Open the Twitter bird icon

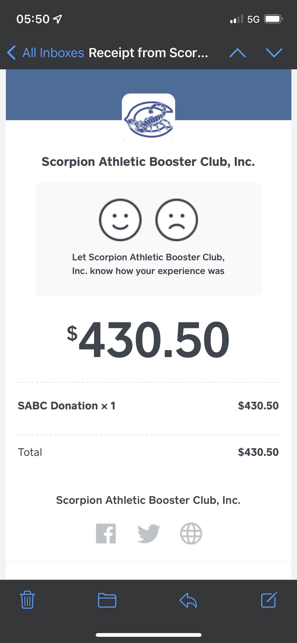pos(149,533)
